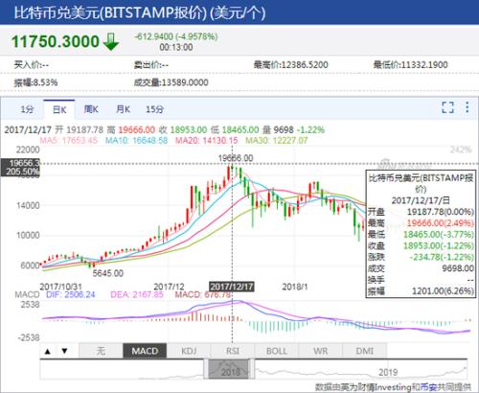This screenshot has height=393, width=479.
Task: Click the DIF: 2506.24 value
Action: (x=71, y=294)
